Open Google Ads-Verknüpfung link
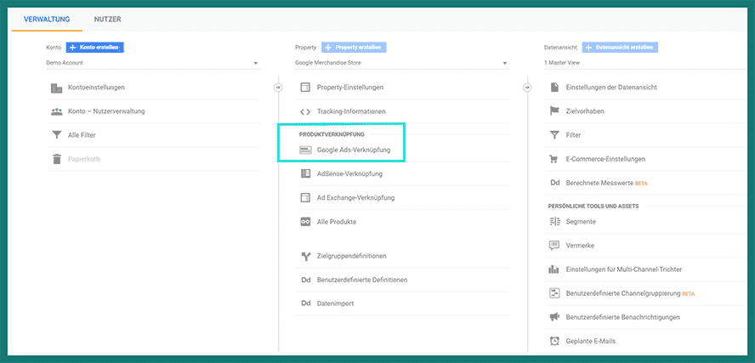Viewport: 755px width, 363px height. tap(353, 150)
